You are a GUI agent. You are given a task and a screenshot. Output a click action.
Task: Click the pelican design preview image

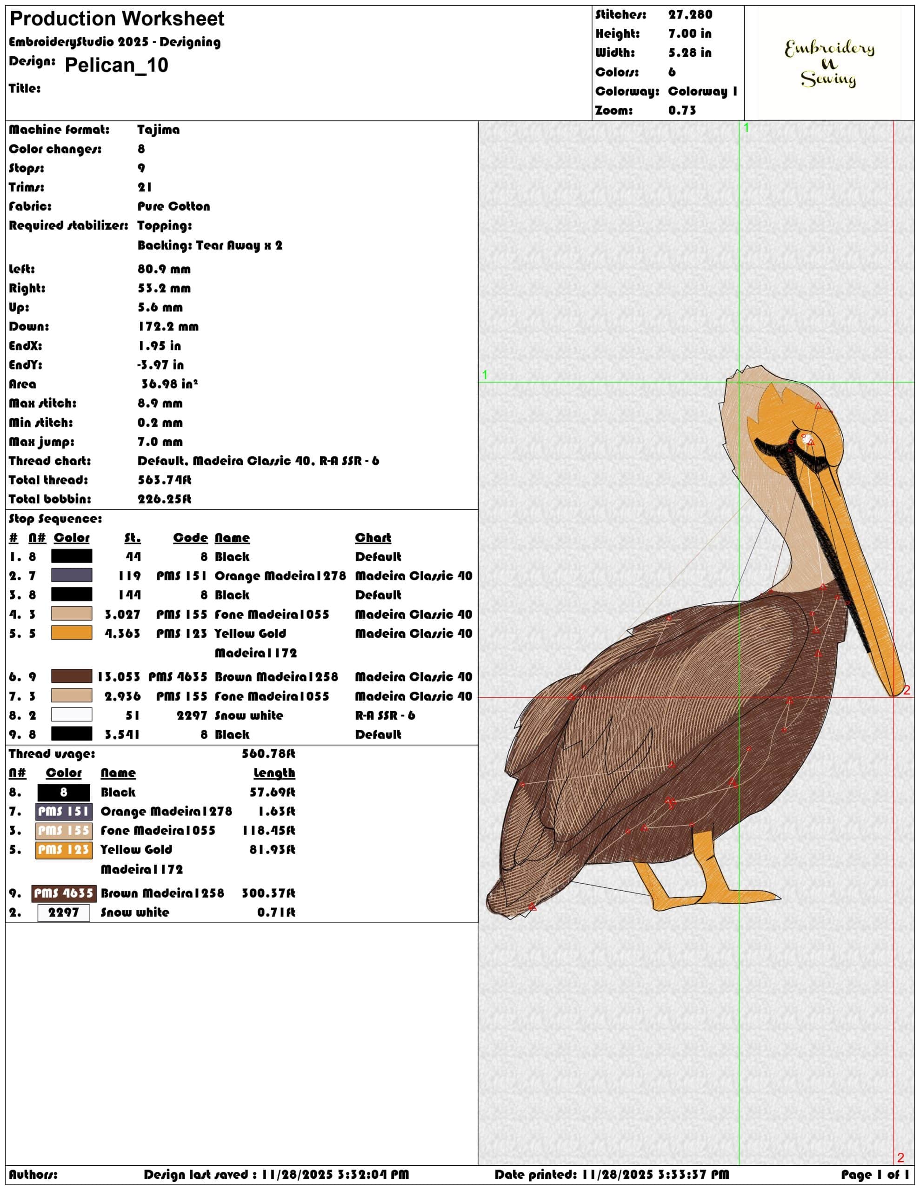point(695,643)
